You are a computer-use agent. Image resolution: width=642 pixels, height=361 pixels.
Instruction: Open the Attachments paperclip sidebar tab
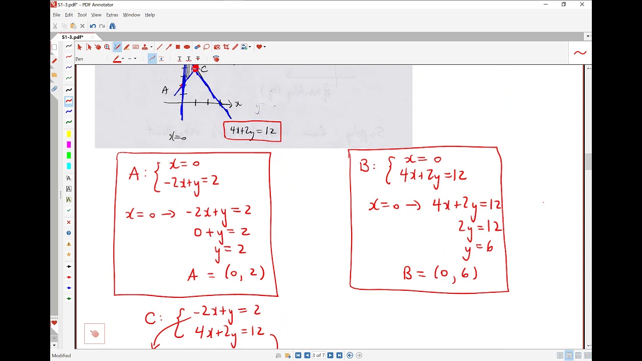54,89
